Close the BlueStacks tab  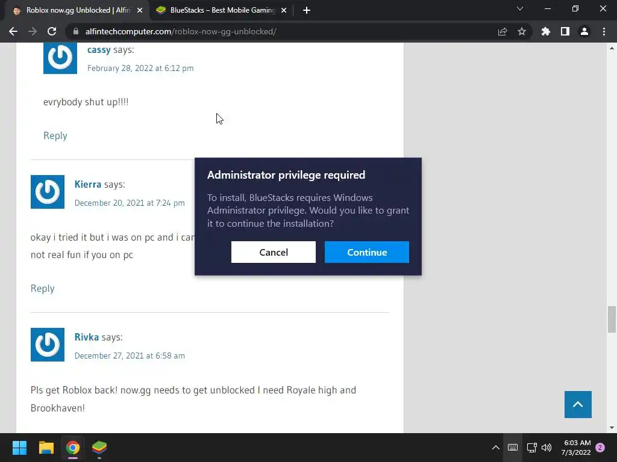coord(284,10)
